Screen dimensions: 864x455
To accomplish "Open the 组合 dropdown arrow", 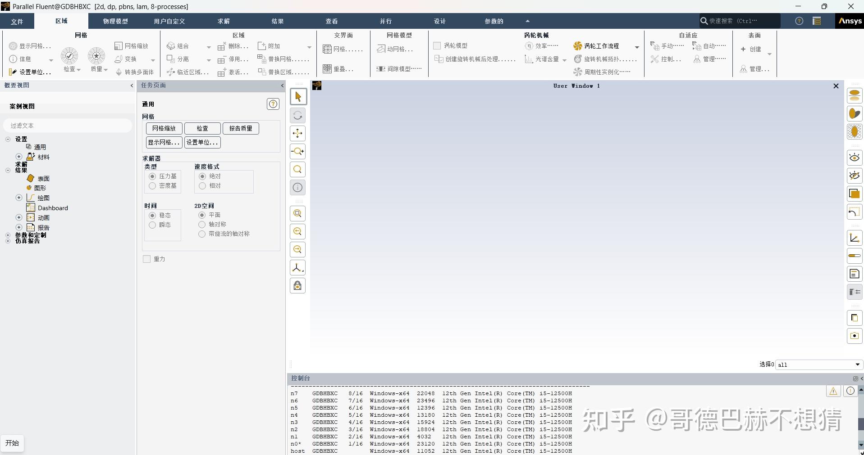I will (208, 47).
